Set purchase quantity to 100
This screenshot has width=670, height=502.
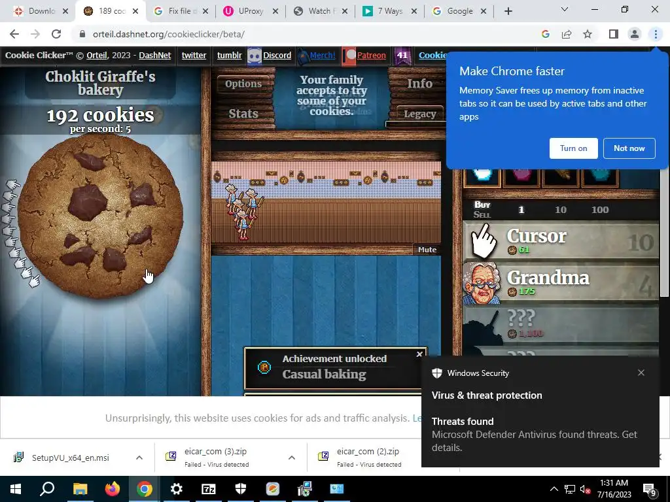click(x=600, y=210)
